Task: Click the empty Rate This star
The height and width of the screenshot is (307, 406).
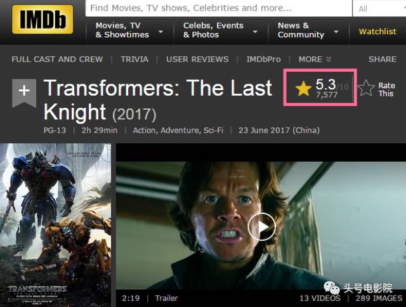Action: pos(366,88)
